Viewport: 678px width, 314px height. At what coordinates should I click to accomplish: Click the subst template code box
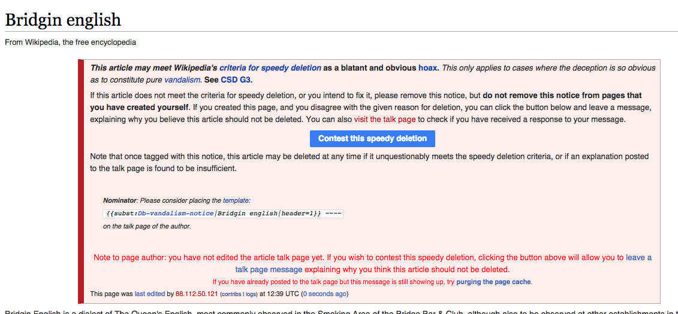[223, 214]
